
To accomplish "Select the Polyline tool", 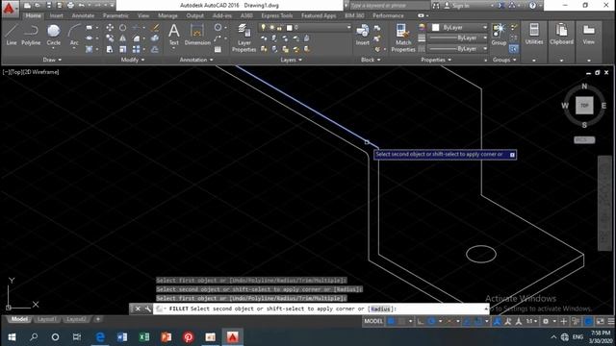I will coord(31,35).
